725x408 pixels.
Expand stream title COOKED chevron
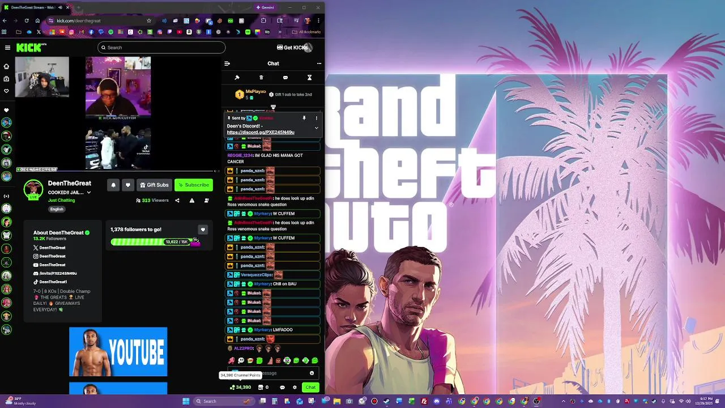click(89, 193)
